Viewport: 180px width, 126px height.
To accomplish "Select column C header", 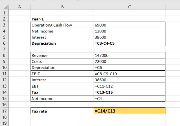I will [130, 7].
